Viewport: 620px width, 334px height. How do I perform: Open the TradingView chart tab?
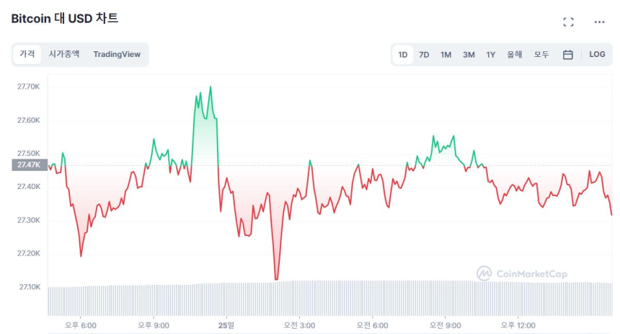tap(117, 54)
